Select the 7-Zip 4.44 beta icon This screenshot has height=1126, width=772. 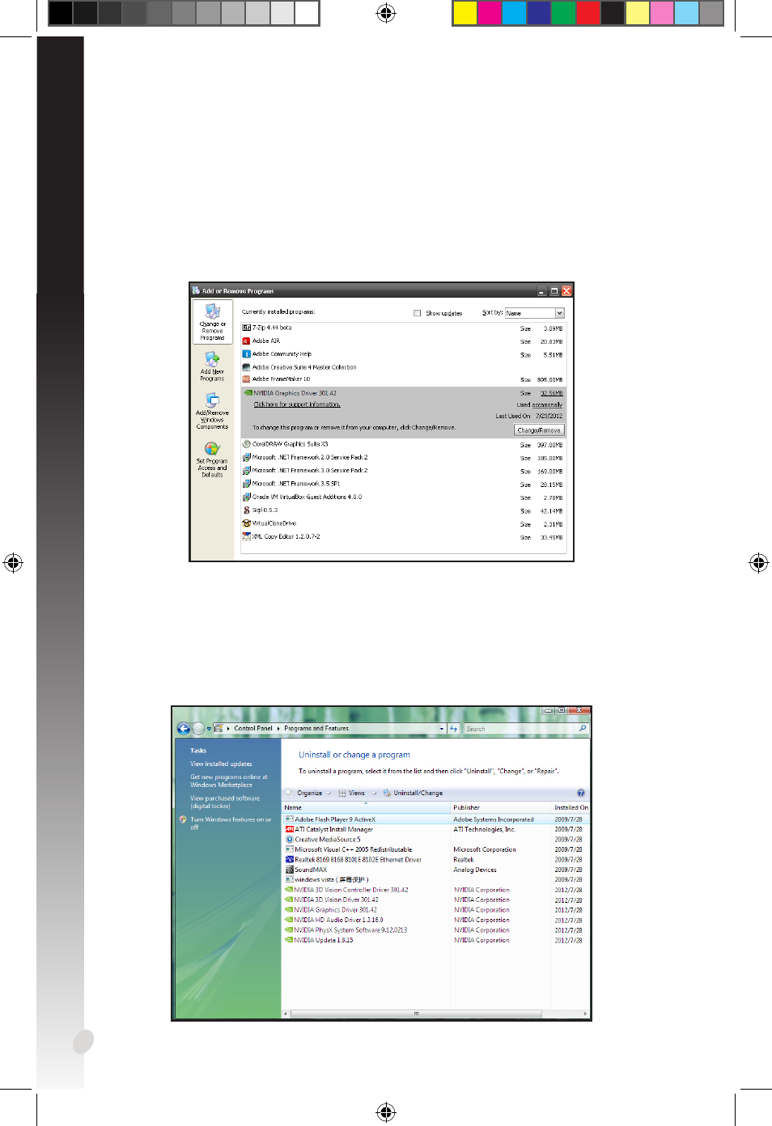pos(246,328)
